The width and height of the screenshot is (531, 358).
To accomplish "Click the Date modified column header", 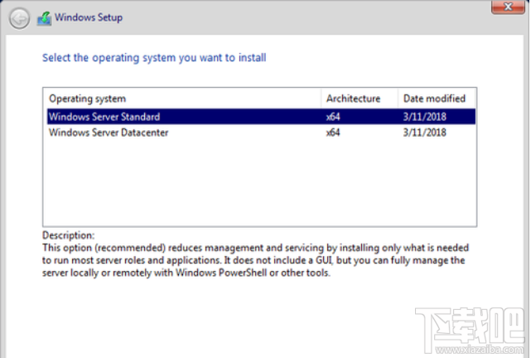I will click(x=437, y=99).
